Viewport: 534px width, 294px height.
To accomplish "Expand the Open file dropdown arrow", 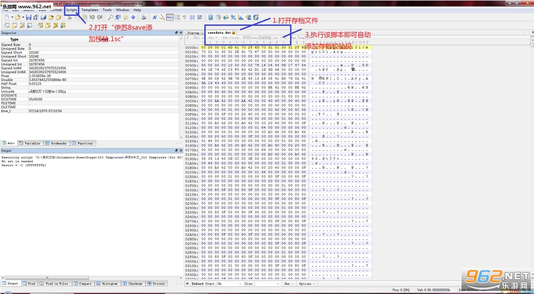I will [x=23, y=17].
